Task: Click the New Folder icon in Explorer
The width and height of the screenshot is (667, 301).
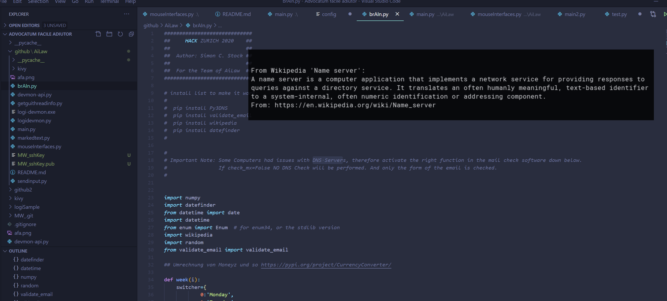Action: [x=109, y=34]
